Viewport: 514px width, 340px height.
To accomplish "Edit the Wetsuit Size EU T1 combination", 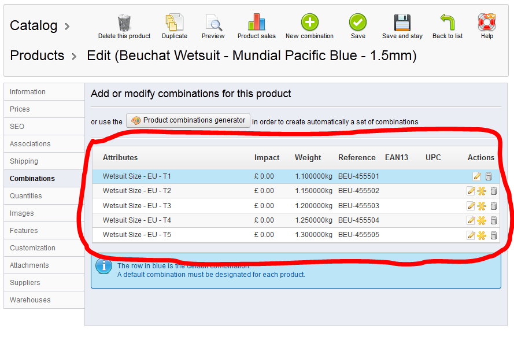I will (477, 176).
